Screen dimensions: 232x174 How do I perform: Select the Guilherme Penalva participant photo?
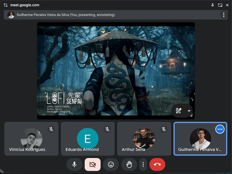click(x=200, y=139)
